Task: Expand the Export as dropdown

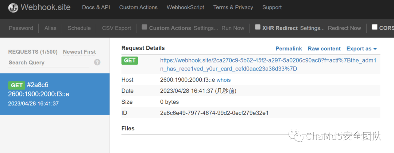Action: coord(362,49)
